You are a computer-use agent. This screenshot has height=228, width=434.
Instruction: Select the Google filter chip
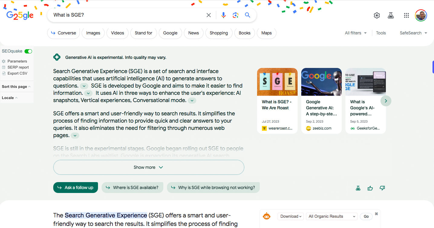[x=170, y=33]
